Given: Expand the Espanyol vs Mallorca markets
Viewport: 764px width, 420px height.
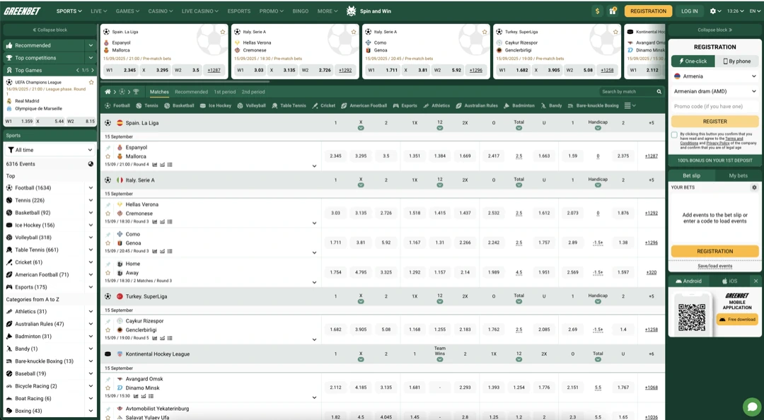Looking at the screenshot, I should (x=314, y=166).
